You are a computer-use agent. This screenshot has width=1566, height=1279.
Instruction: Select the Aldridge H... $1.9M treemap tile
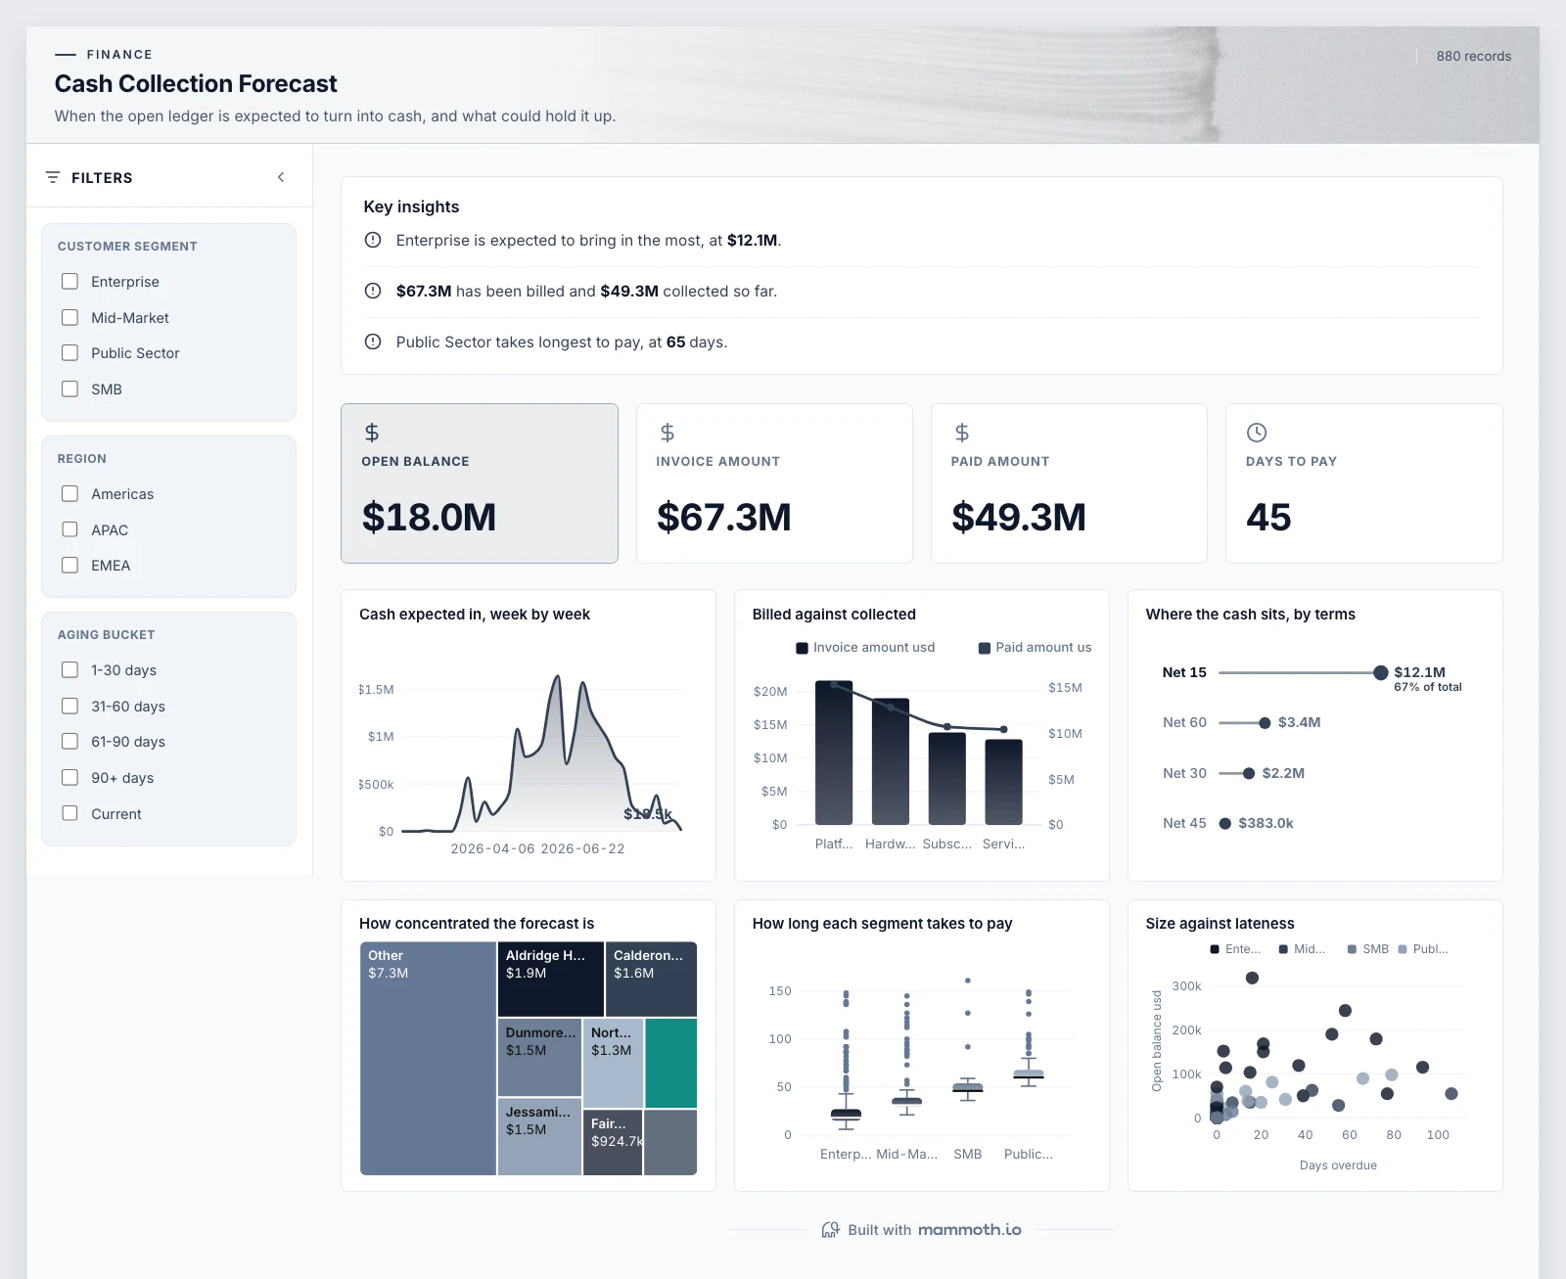pos(551,980)
